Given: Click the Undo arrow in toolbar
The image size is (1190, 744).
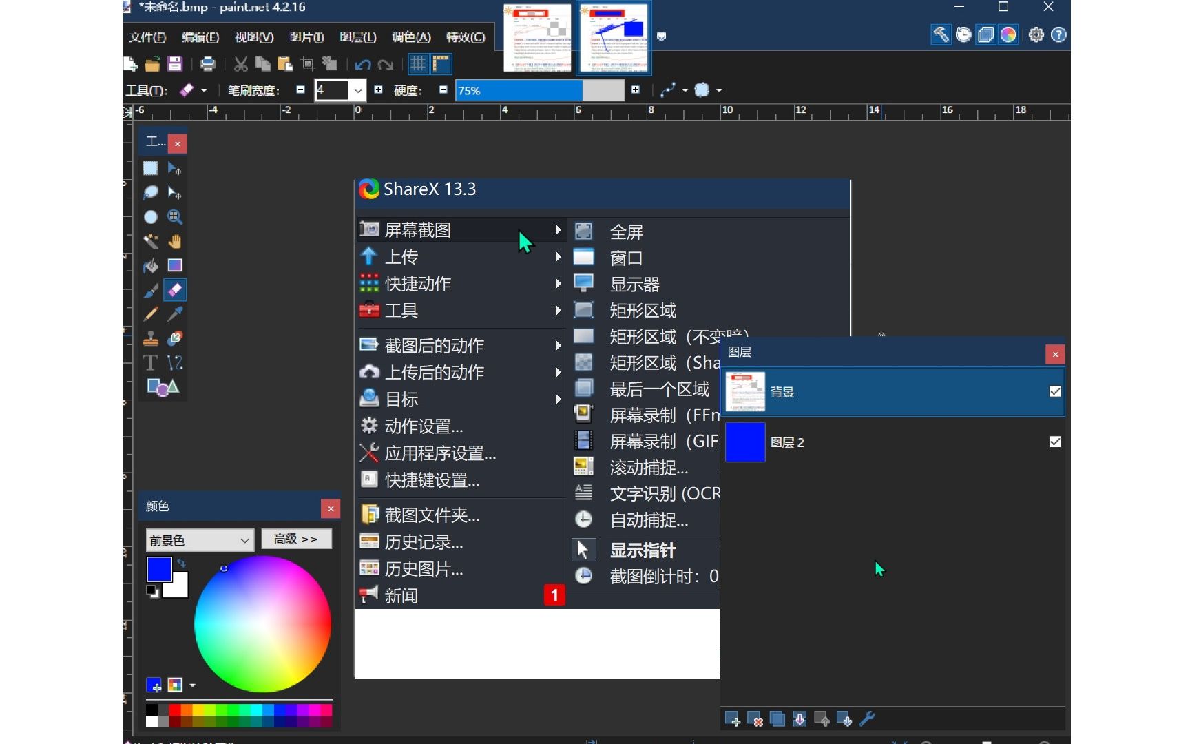Looking at the screenshot, I should click(363, 64).
